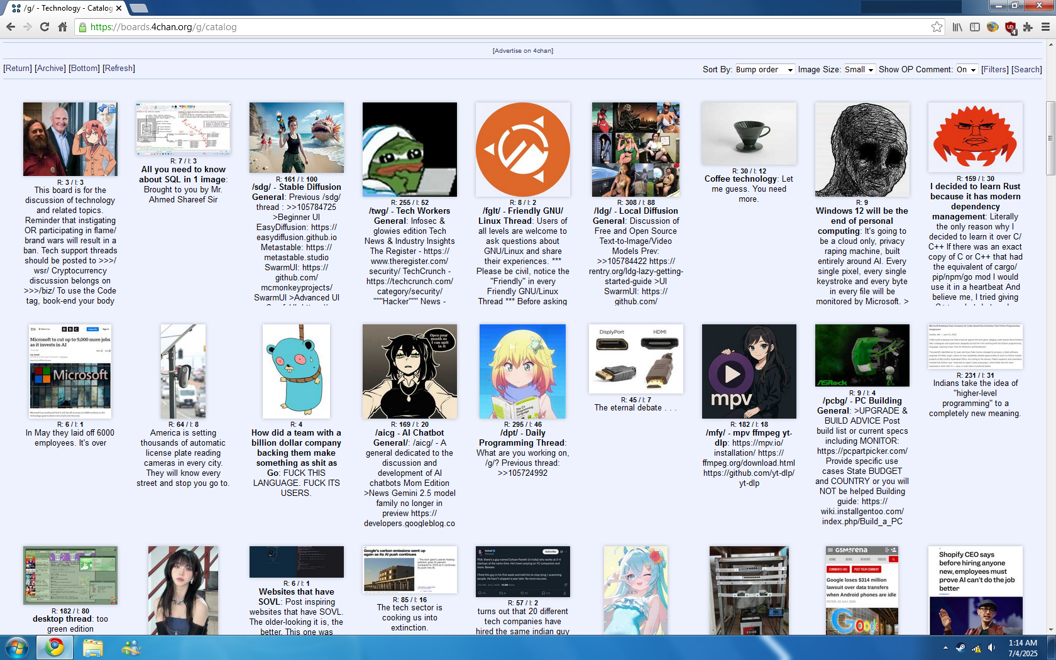Screen dimensions: 1056x660
Task: Show hidden tray icons arrow
Action: tap(945, 647)
